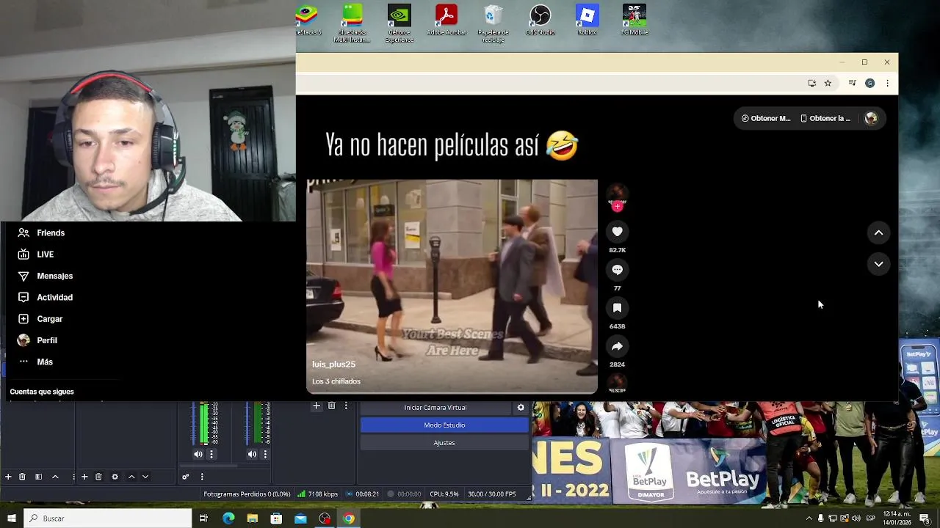
Task: Open the Chrome three-dot menu
Action: coord(887,83)
